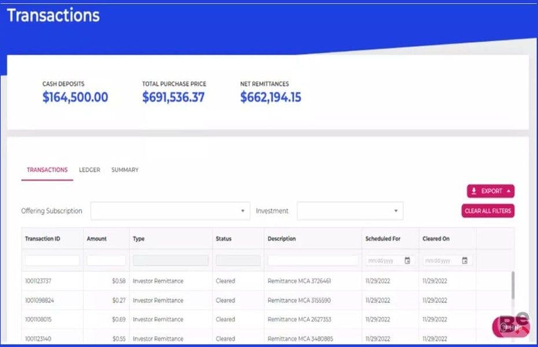Select transaction ID 1001098824

[39, 300]
